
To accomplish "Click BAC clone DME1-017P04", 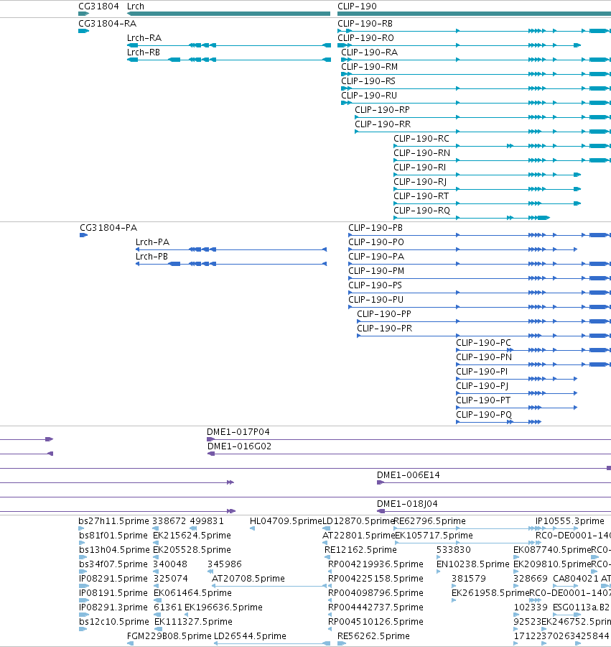I will (x=238, y=432).
